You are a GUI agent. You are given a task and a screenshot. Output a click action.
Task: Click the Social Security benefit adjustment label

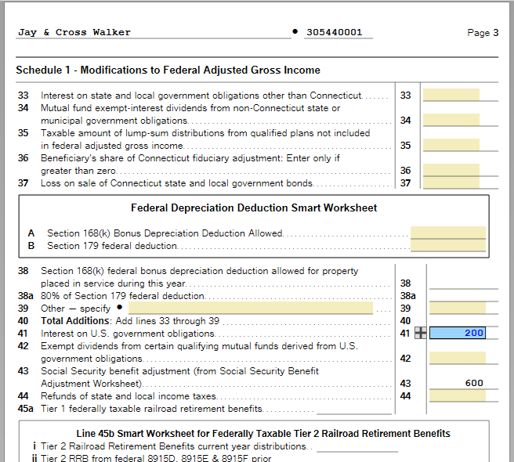(x=179, y=377)
